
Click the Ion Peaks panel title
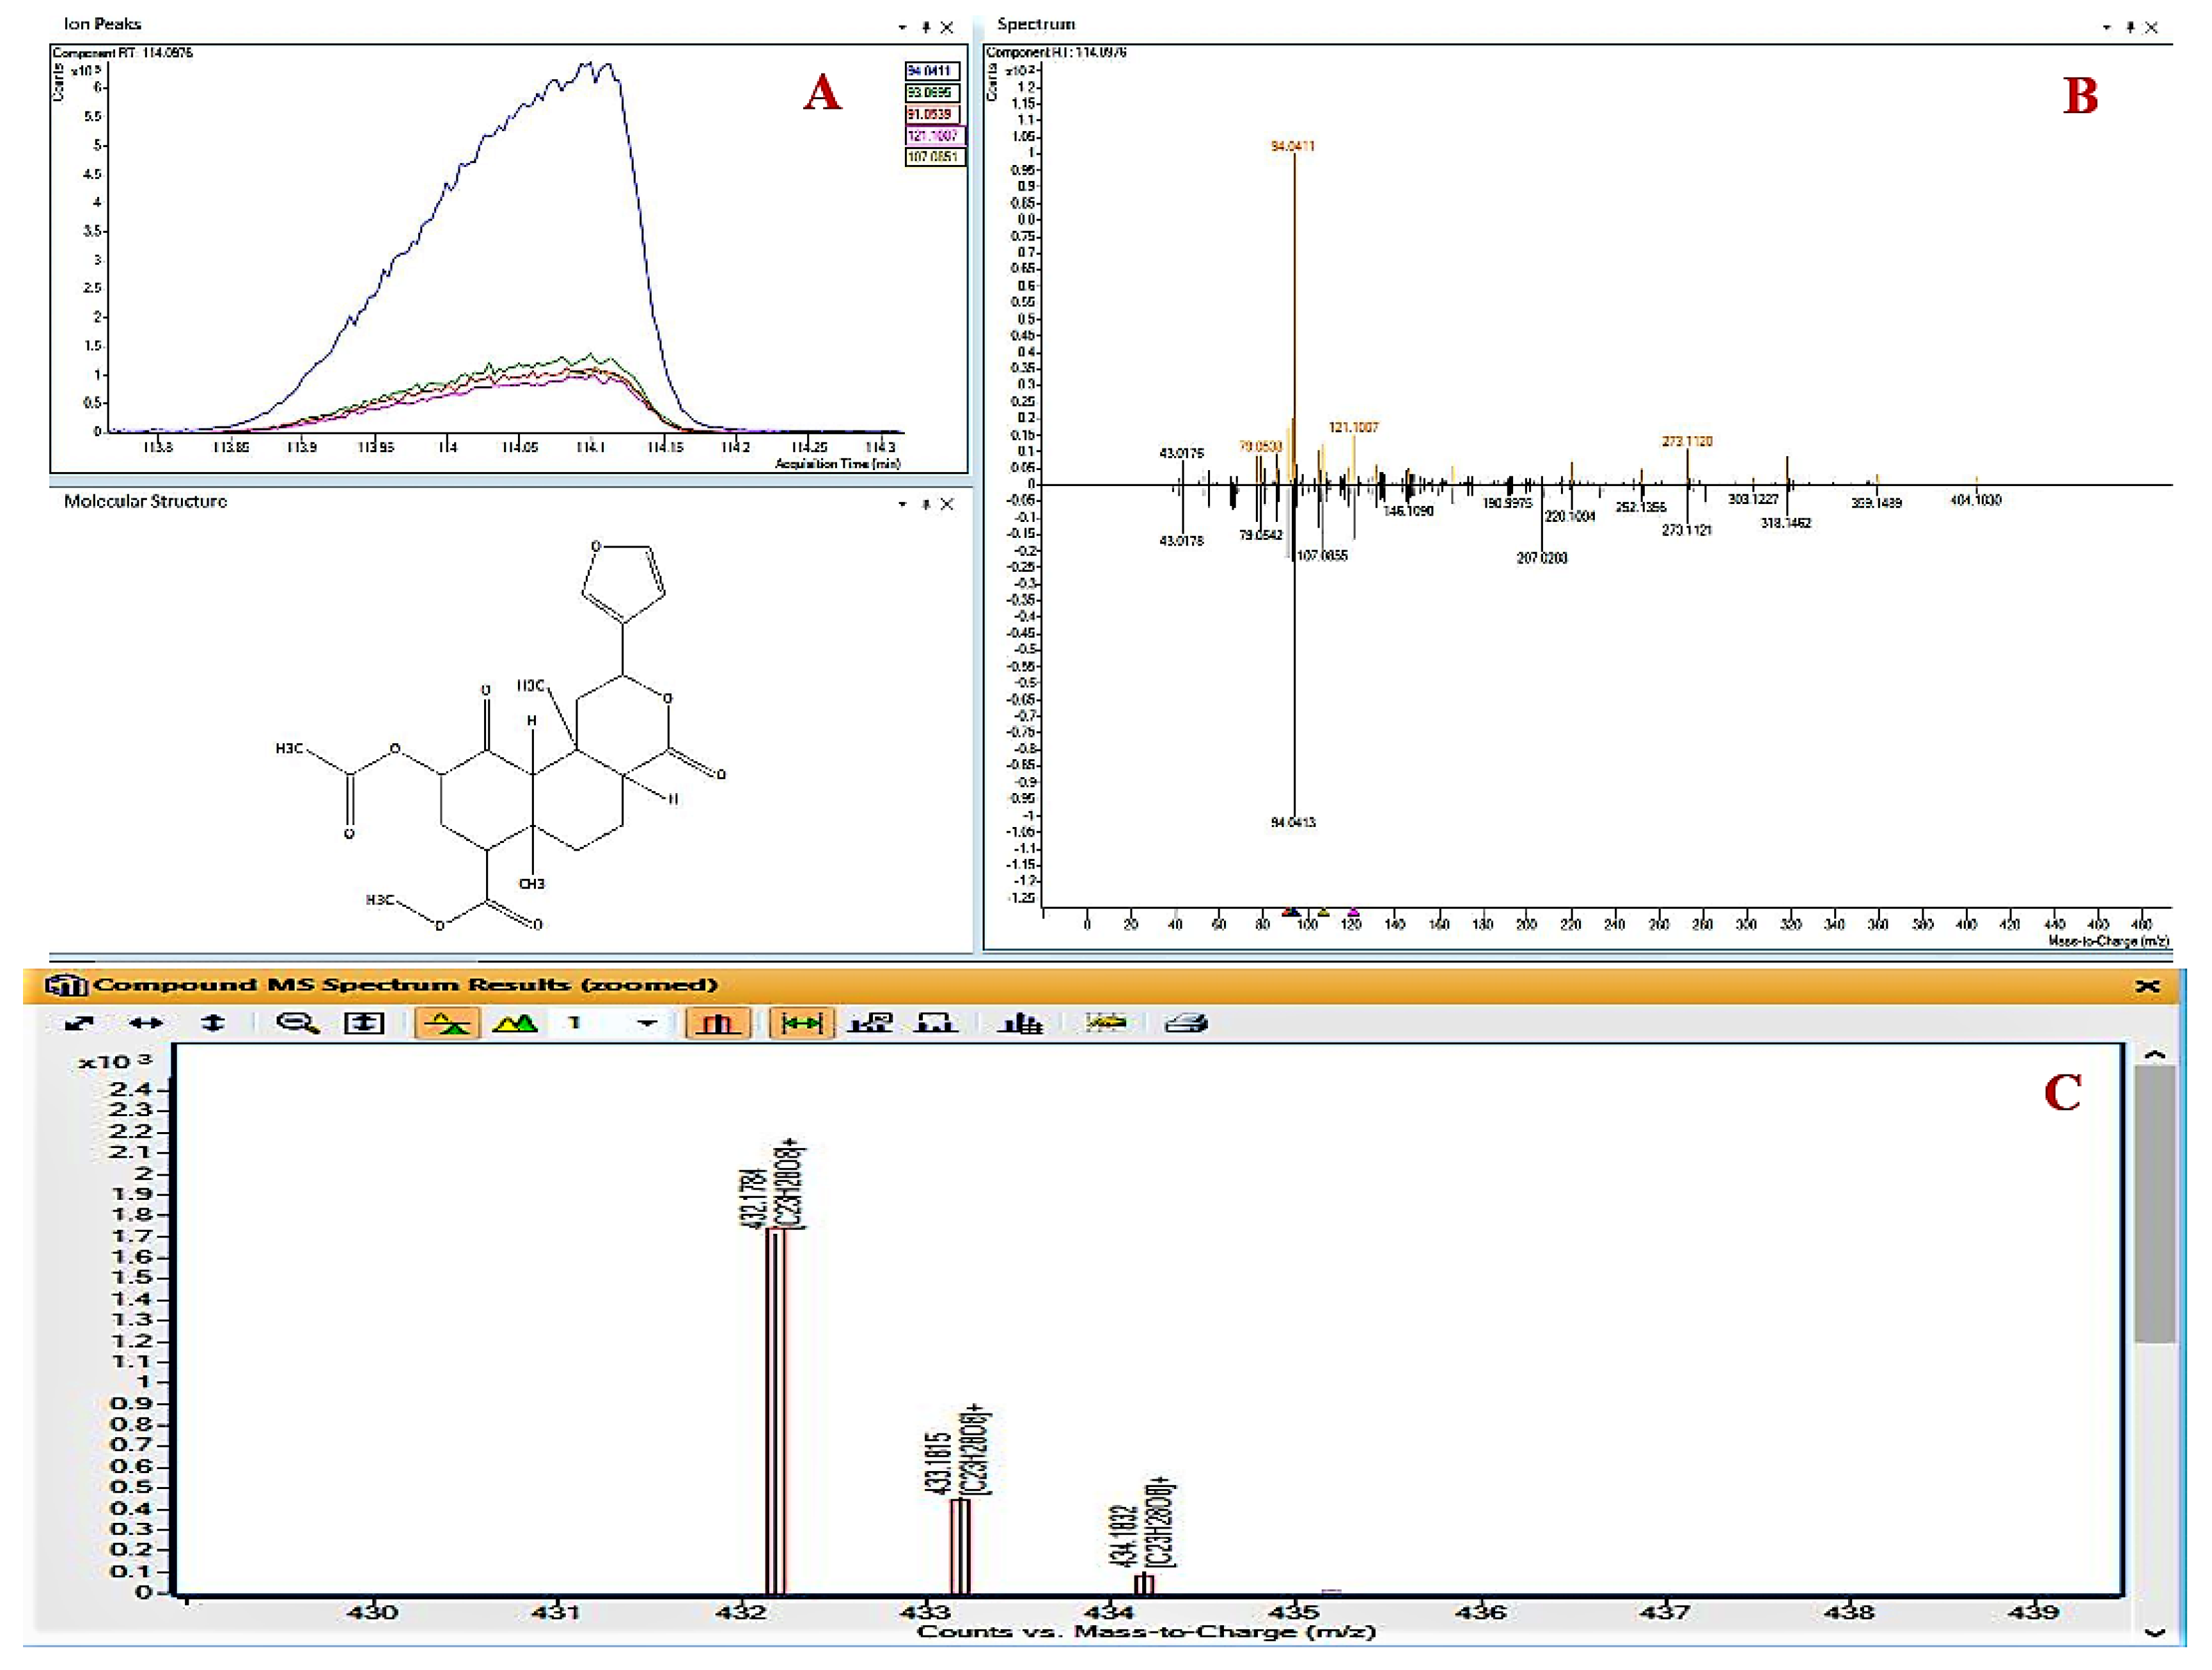click(x=102, y=24)
